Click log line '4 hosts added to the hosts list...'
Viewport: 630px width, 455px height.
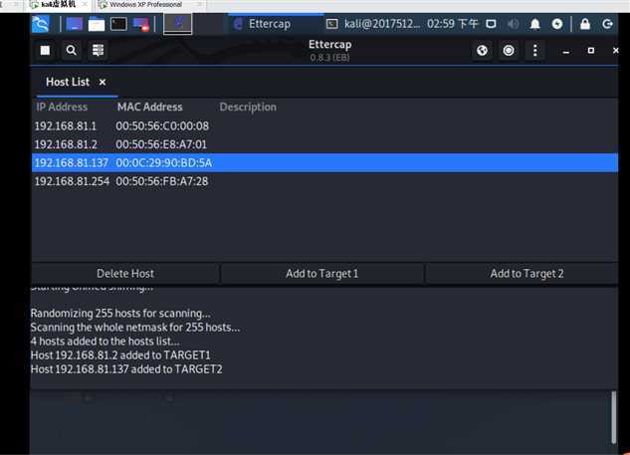click(x=105, y=341)
